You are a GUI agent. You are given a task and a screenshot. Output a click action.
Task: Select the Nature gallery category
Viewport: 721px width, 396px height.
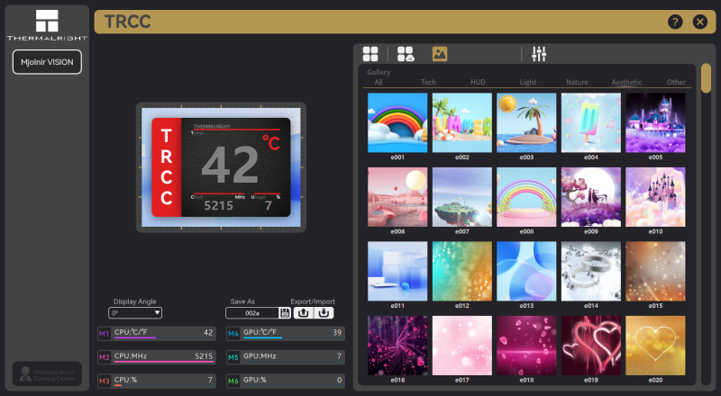(x=577, y=82)
